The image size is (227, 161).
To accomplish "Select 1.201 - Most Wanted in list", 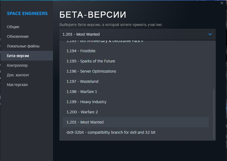I will [85, 122].
